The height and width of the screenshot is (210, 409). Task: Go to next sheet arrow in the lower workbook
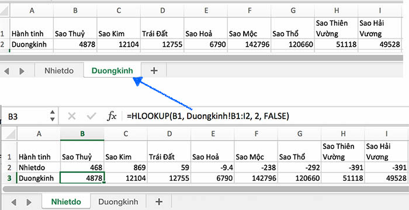[29, 202]
